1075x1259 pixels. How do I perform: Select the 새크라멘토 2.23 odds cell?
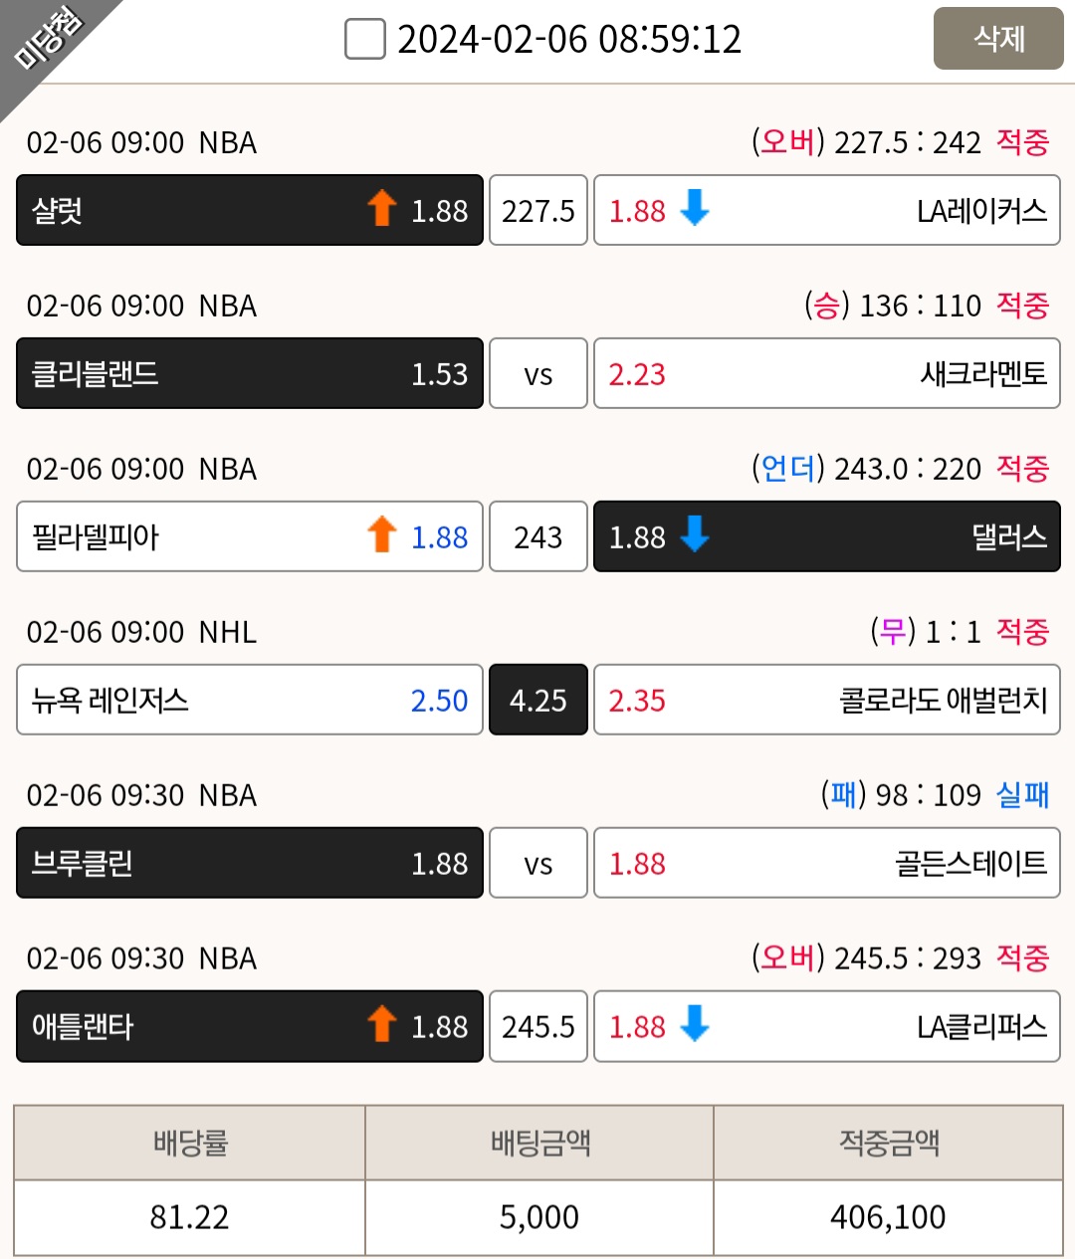(827, 373)
